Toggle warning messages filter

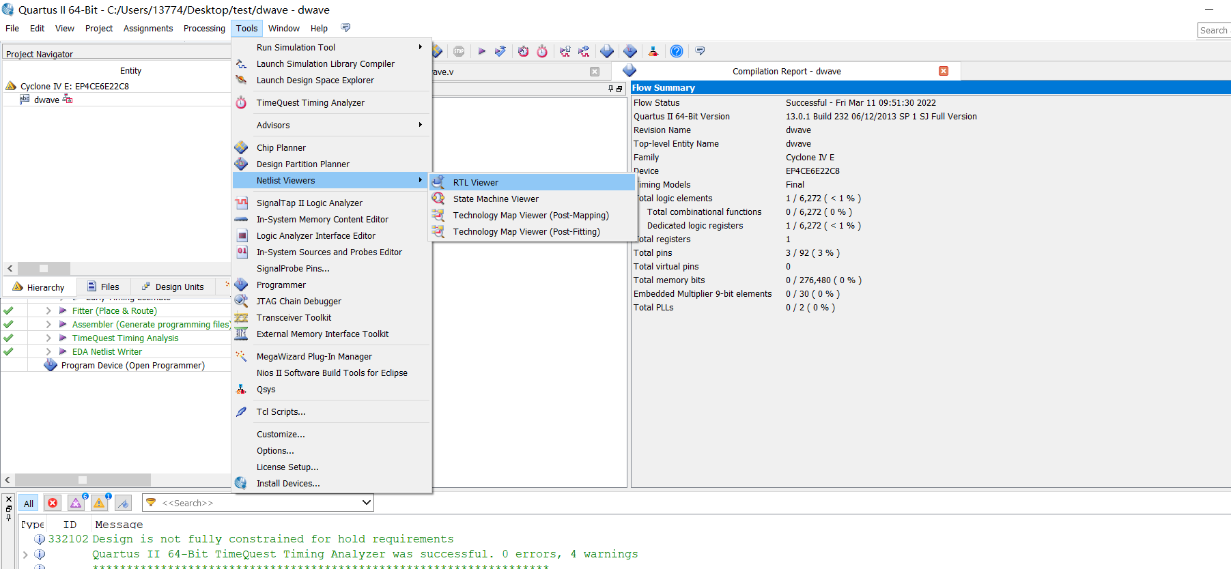click(x=99, y=504)
